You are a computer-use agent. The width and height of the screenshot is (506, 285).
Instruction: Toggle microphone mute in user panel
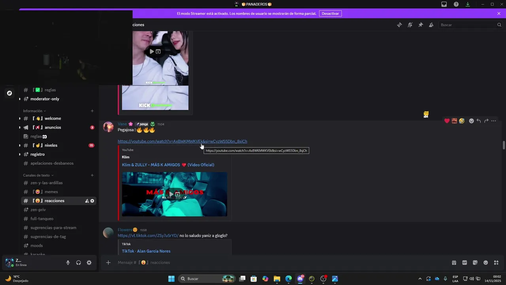tap(68, 262)
